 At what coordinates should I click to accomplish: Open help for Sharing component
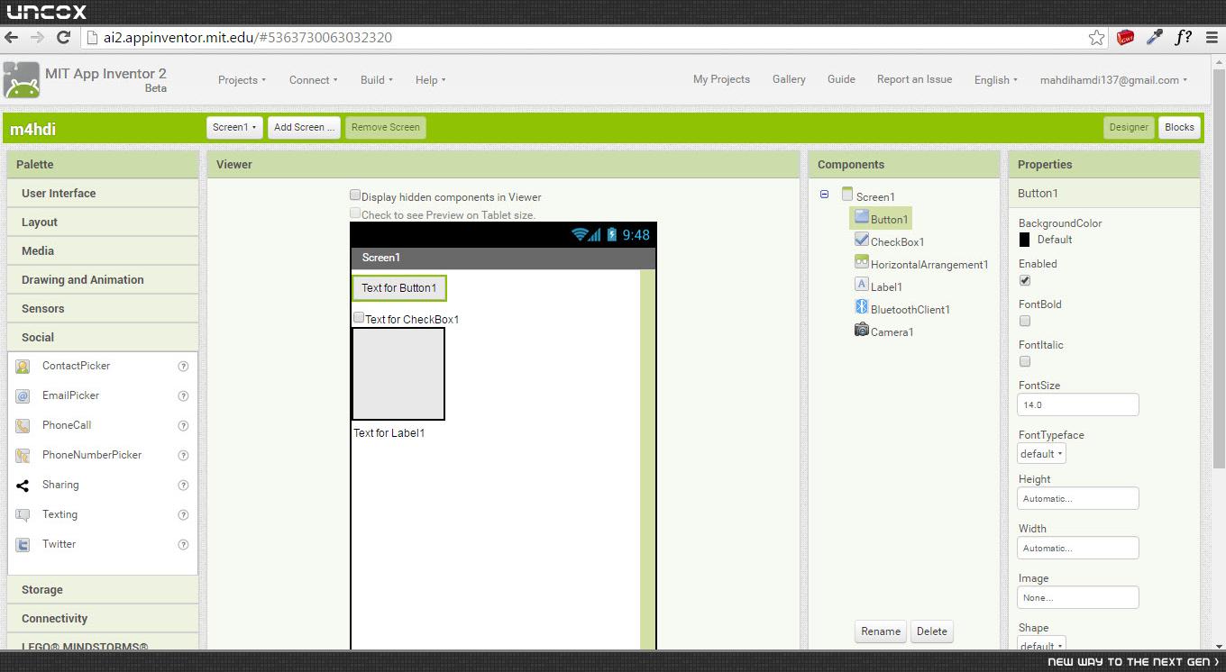coord(183,486)
